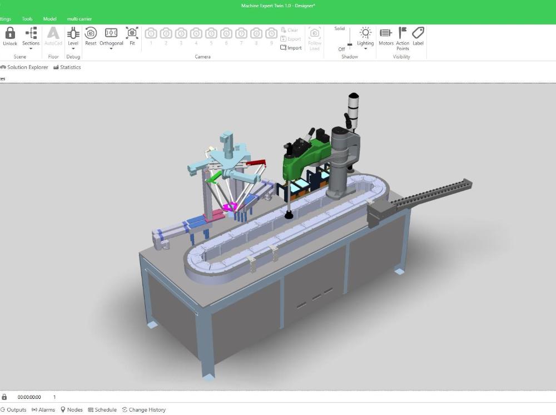Expand the Lighting dropdown arrow
This screenshot has height=415, width=556.
point(365,48)
